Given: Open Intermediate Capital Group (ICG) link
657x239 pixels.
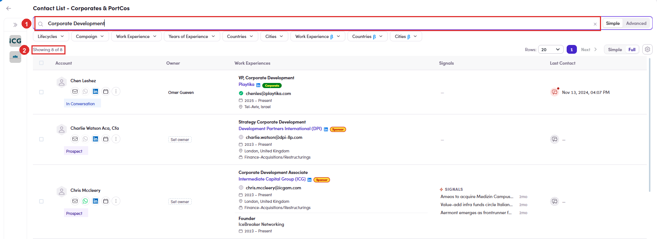Looking at the screenshot, I should [x=272, y=179].
